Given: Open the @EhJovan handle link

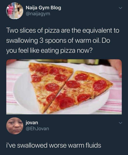Looking at the screenshot, I should coord(37,129).
